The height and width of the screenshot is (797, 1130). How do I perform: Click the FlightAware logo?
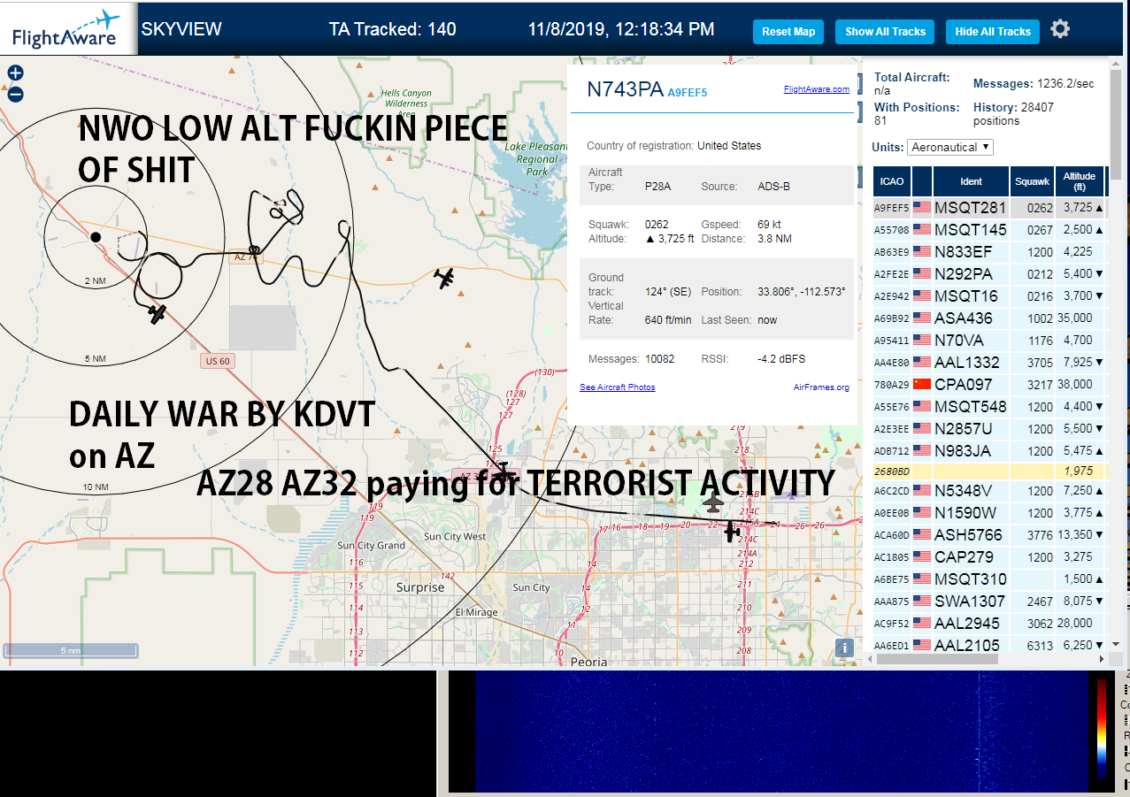[x=67, y=29]
